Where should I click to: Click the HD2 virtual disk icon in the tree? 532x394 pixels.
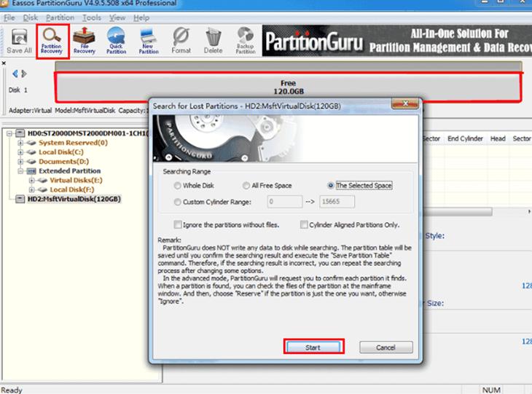tap(20, 199)
